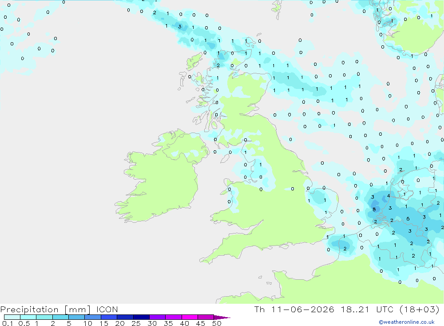Click the 'Precipitation [mm]' title text

click(x=45, y=310)
